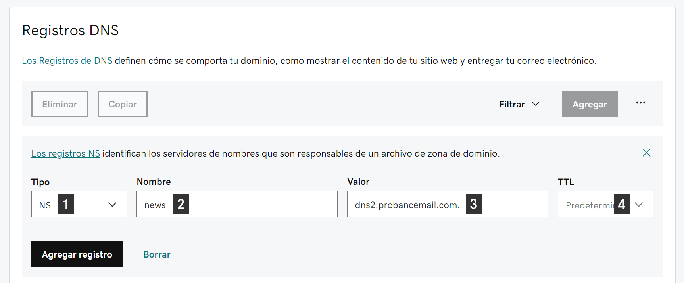
Task: Click the number 4 marker badge
Action: pos(622,204)
